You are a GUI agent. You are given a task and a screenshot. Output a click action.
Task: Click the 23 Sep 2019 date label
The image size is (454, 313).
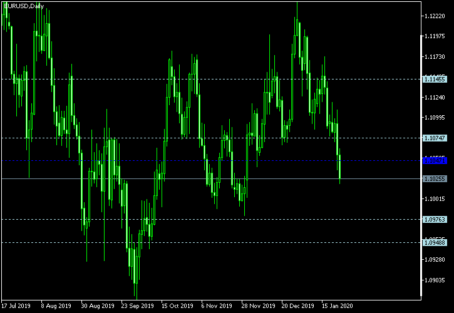[x=138, y=305]
